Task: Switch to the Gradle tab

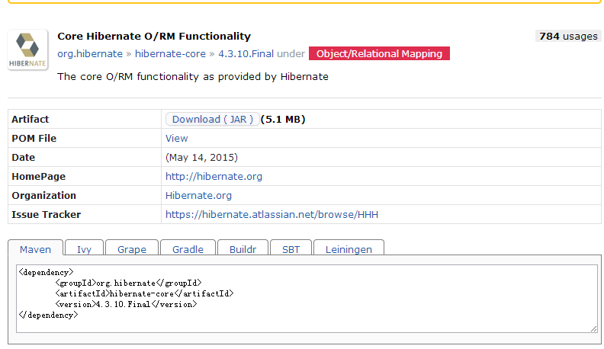Action: pyautogui.click(x=188, y=248)
